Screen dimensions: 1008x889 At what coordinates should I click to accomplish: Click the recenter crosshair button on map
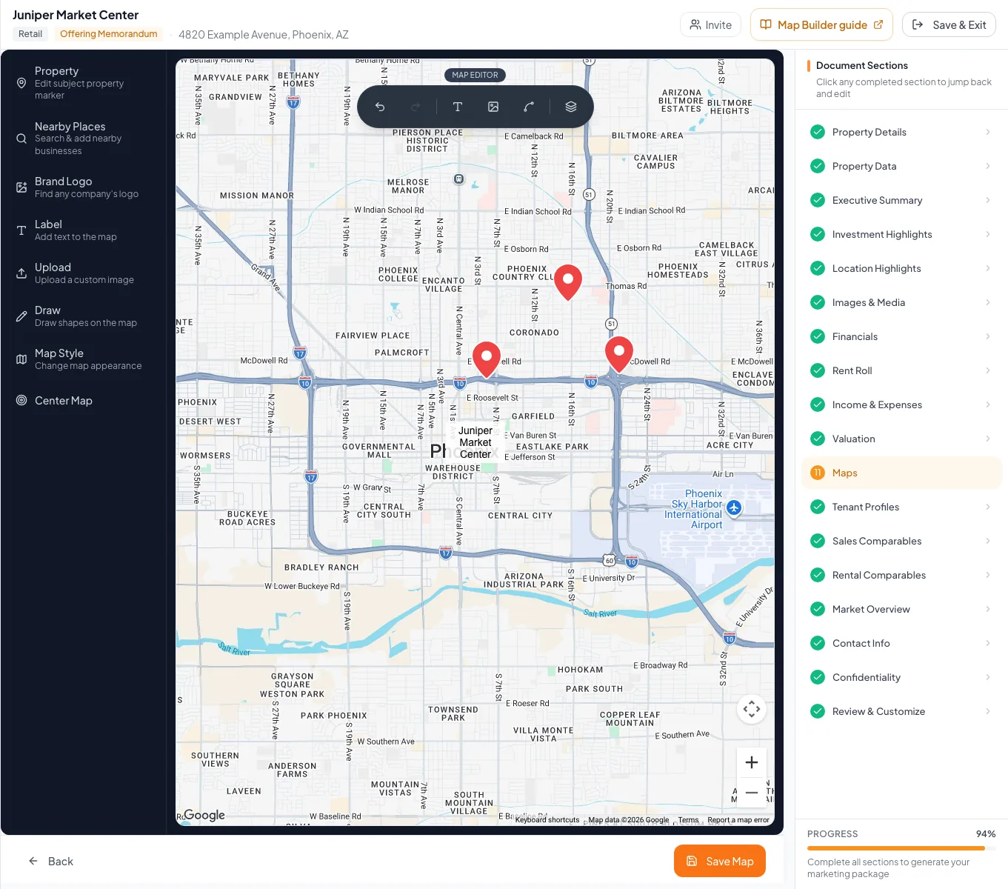752,709
